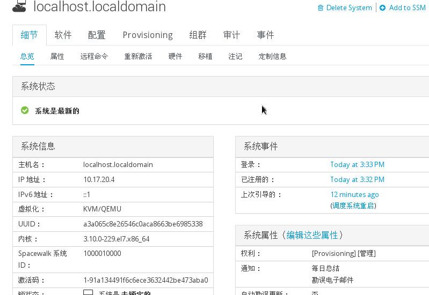Select the 组群 tab
Screen dimensions: 429x295
coord(198,35)
